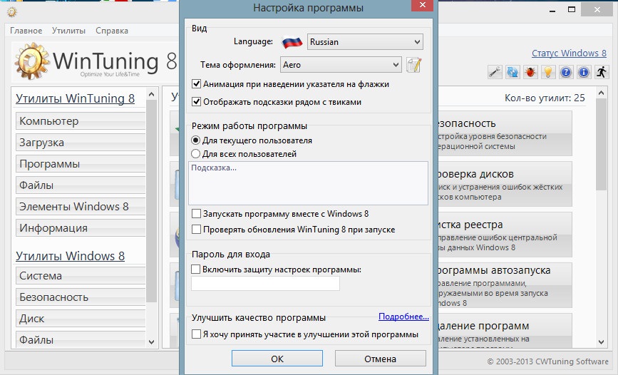The image size is (618, 375).
Task: Uncheck the flag hover animation checkbox
Action: [197, 84]
